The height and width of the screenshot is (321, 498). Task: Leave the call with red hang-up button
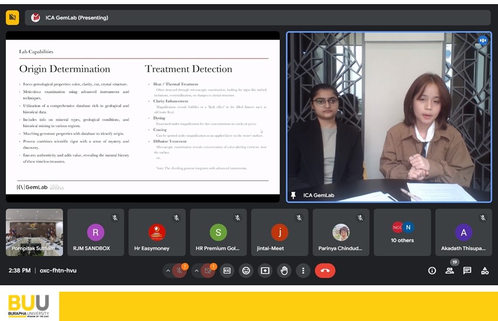pyautogui.click(x=325, y=271)
